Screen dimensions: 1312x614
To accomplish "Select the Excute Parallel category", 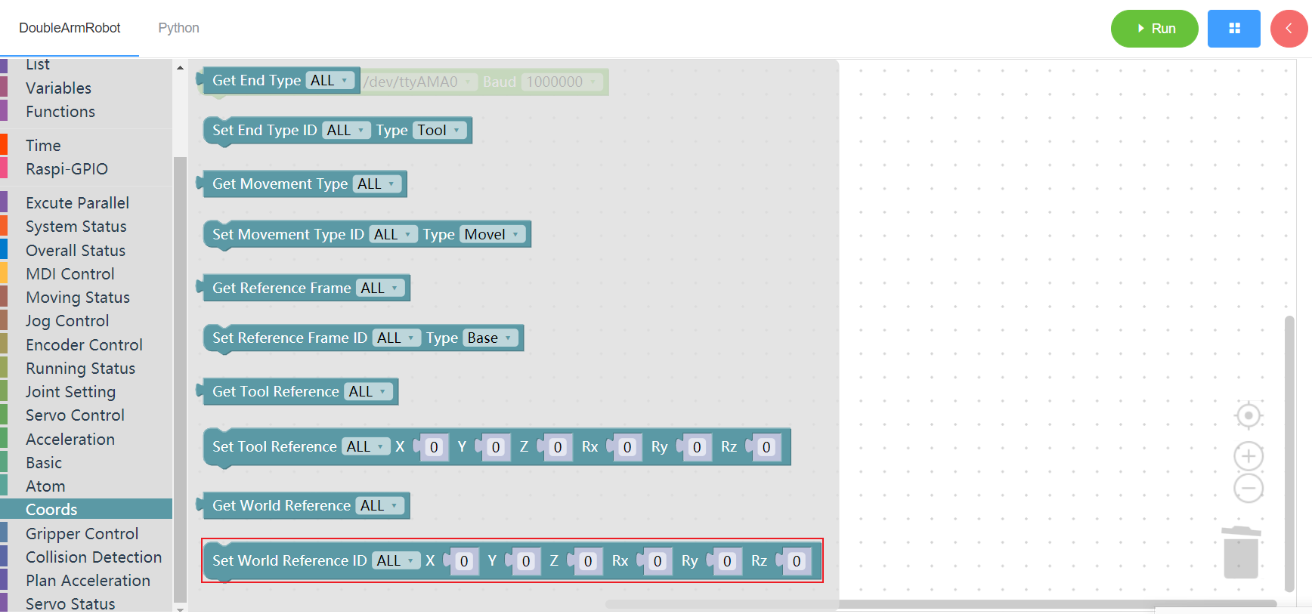I will [x=86, y=202].
